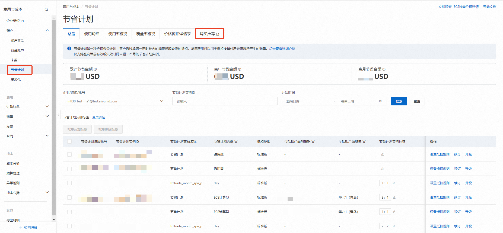Screen dimensions: 503x233
Task: Collapse the 账户 sidebar group
Action: point(47,30)
